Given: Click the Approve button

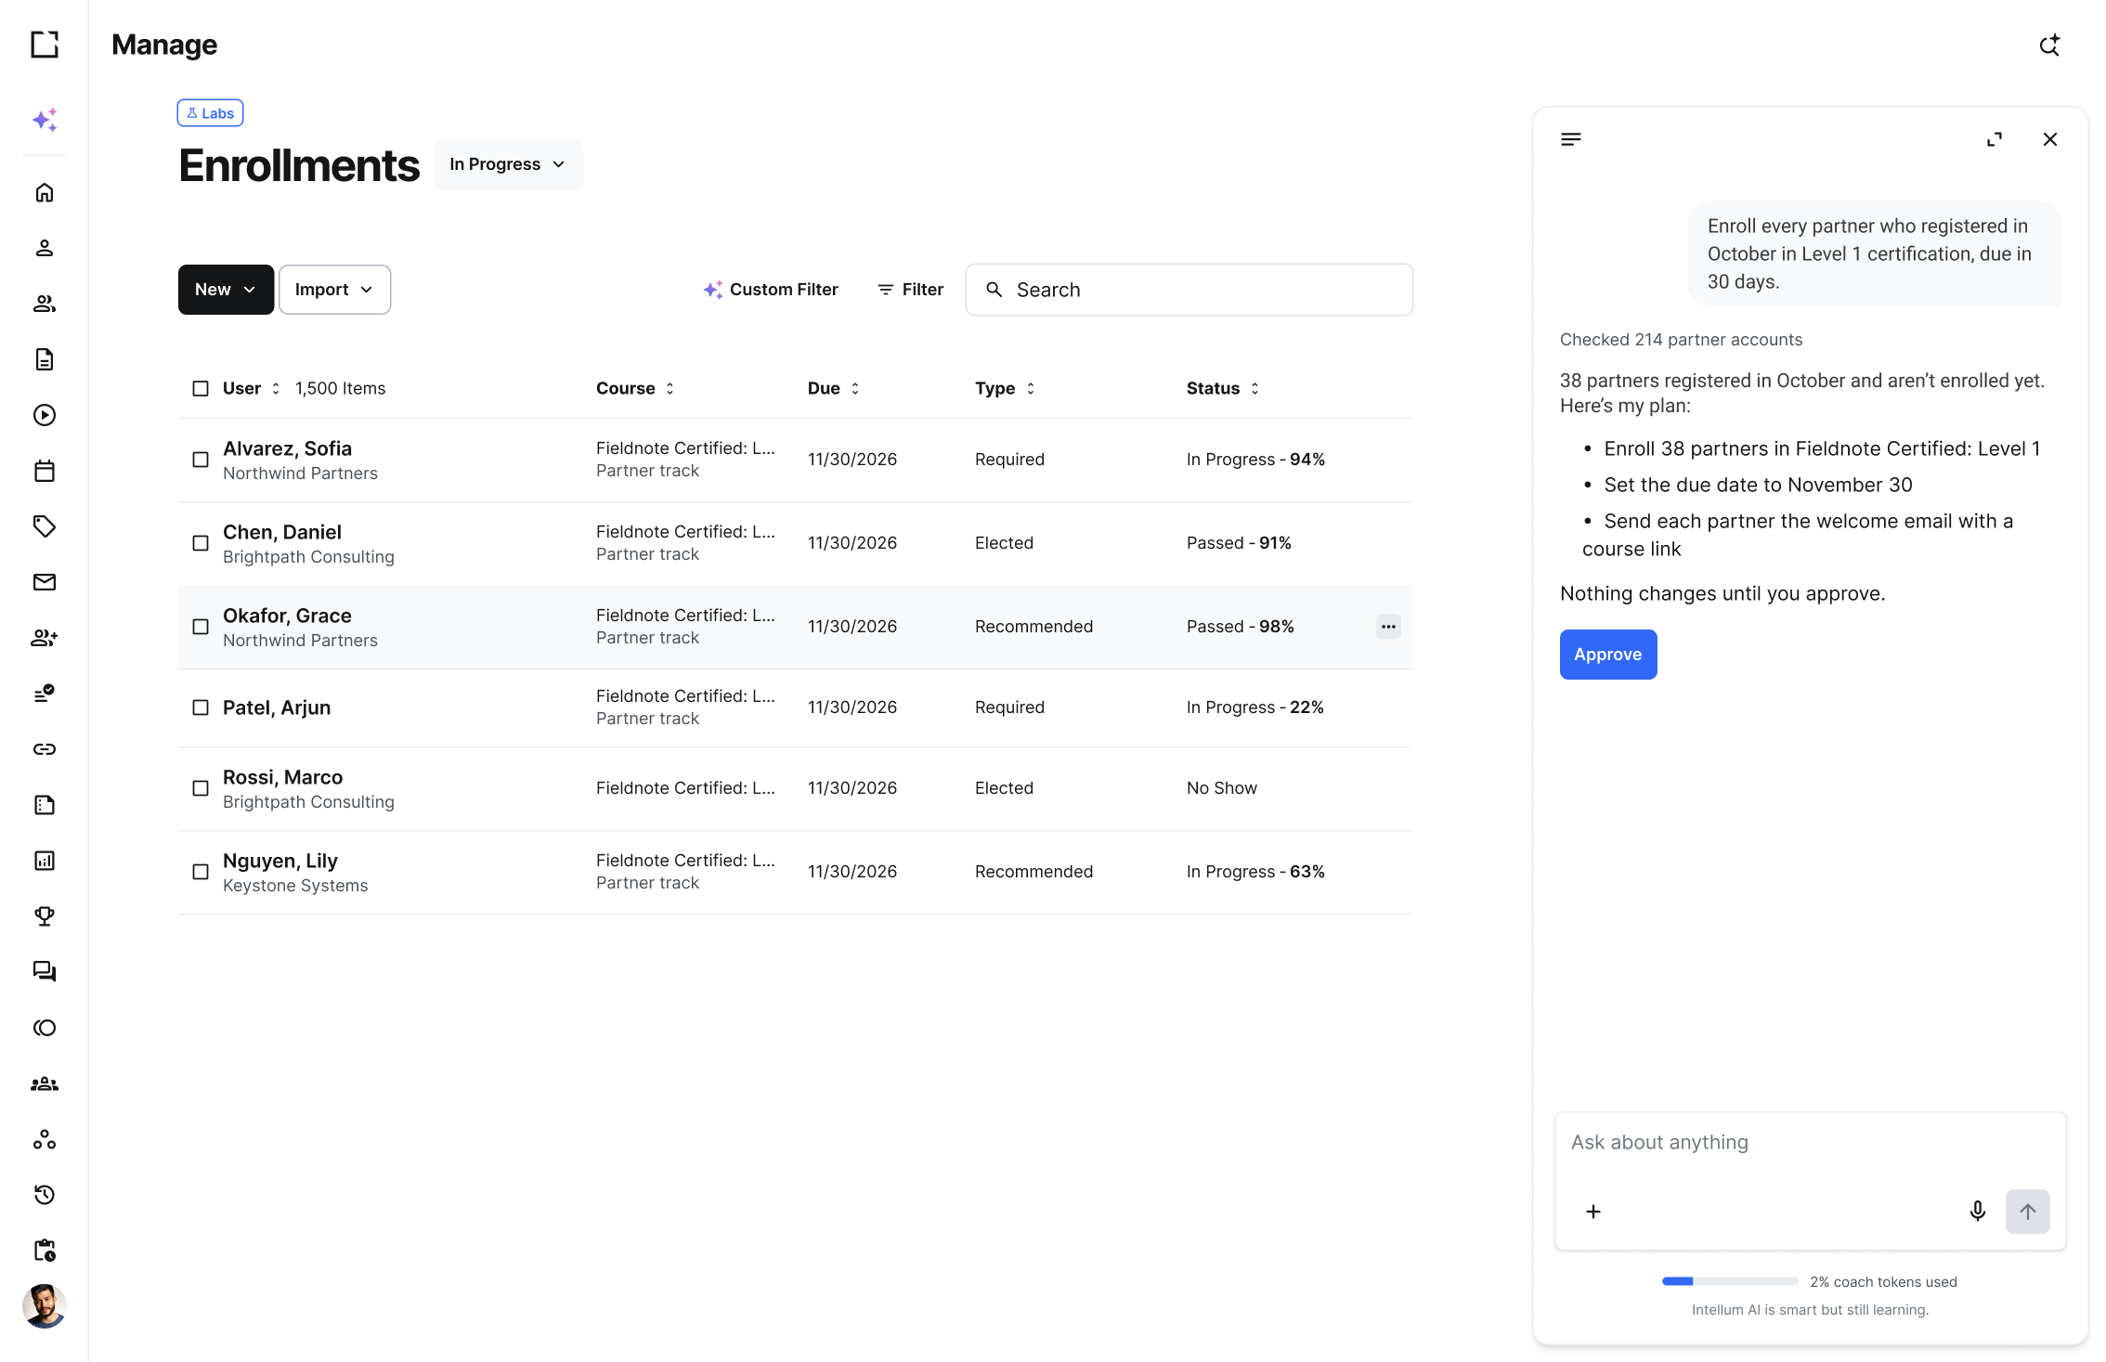Looking at the screenshot, I should click(x=1608, y=655).
